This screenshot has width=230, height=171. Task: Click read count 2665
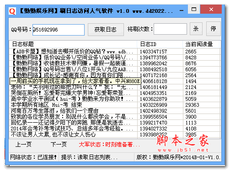pyautogui.click(x=191, y=52)
